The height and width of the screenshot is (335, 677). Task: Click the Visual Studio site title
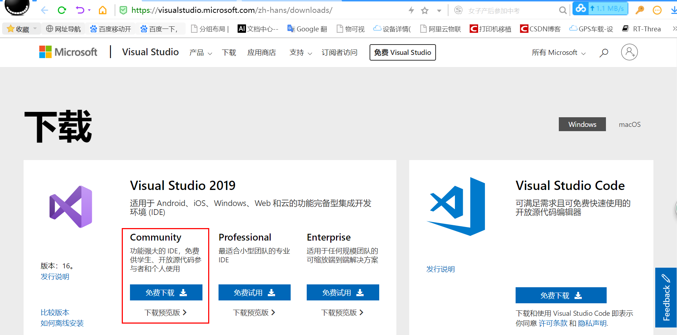coord(150,52)
